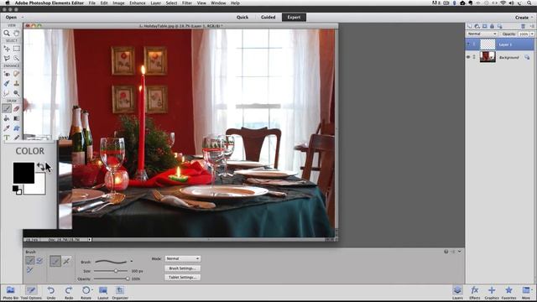
Task: Switch to Guided edit mode tab
Action: click(268, 17)
